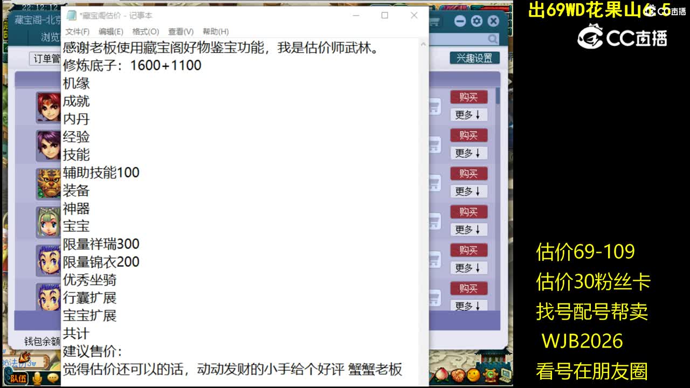Viewport: 690px width, 388px height.
Task: Add the purple-haired character listing to cart
Action: 434,145
